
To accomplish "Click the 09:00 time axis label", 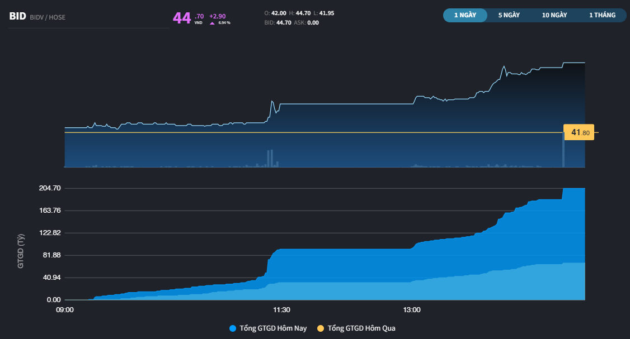I will click(x=65, y=310).
